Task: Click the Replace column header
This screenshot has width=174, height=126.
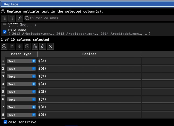Action: (89, 54)
